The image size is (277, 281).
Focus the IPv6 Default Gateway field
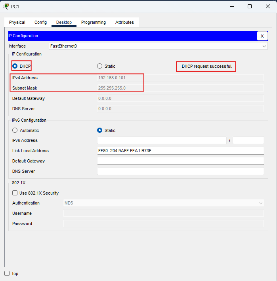click(x=181, y=161)
